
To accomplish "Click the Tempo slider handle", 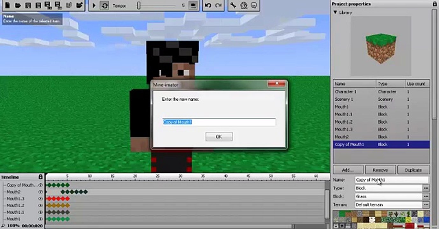I will (x=139, y=5).
